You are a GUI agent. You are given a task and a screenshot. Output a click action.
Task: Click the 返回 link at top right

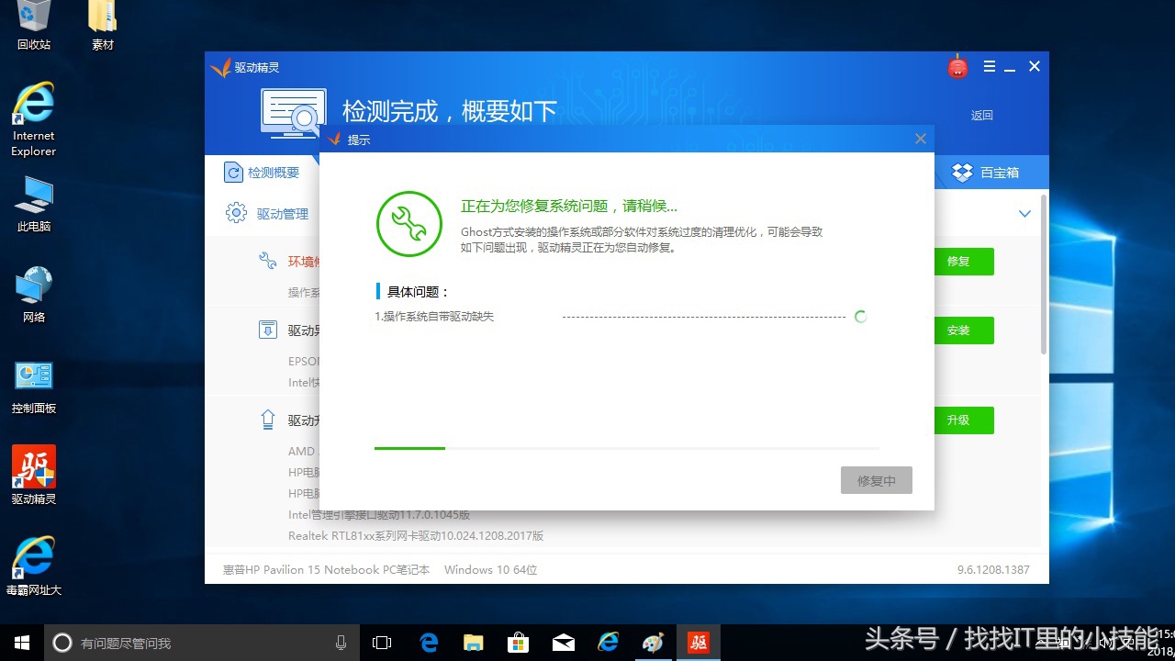pyautogui.click(x=981, y=115)
